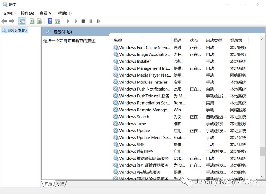This screenshot has width=266, height=194.
Task: Click 添加... description of Windows Installer
Action: [x=179, y=61]
